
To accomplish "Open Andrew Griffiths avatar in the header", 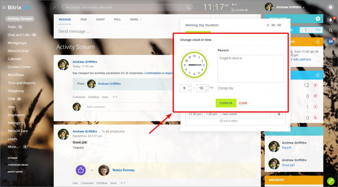I will 269,7.
